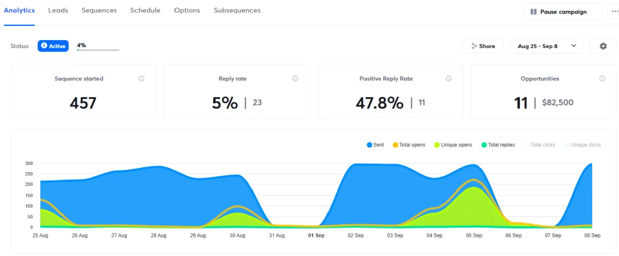The width and height of the screenshot is (619, 256).
Task: Click info icon on Positive Reply Rate card
Action: (449, 79)
